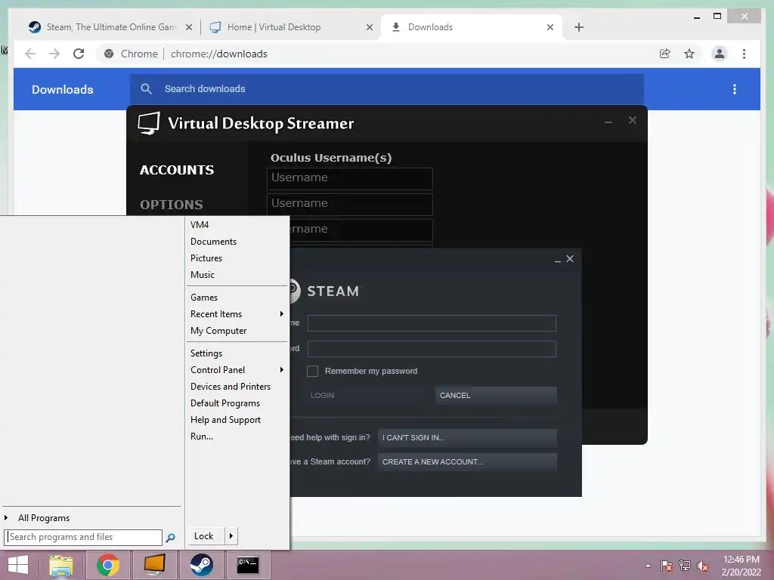774x580 pixels.
Task: Click the Chrome forward arrow
Action: click(x=54, y=54)
